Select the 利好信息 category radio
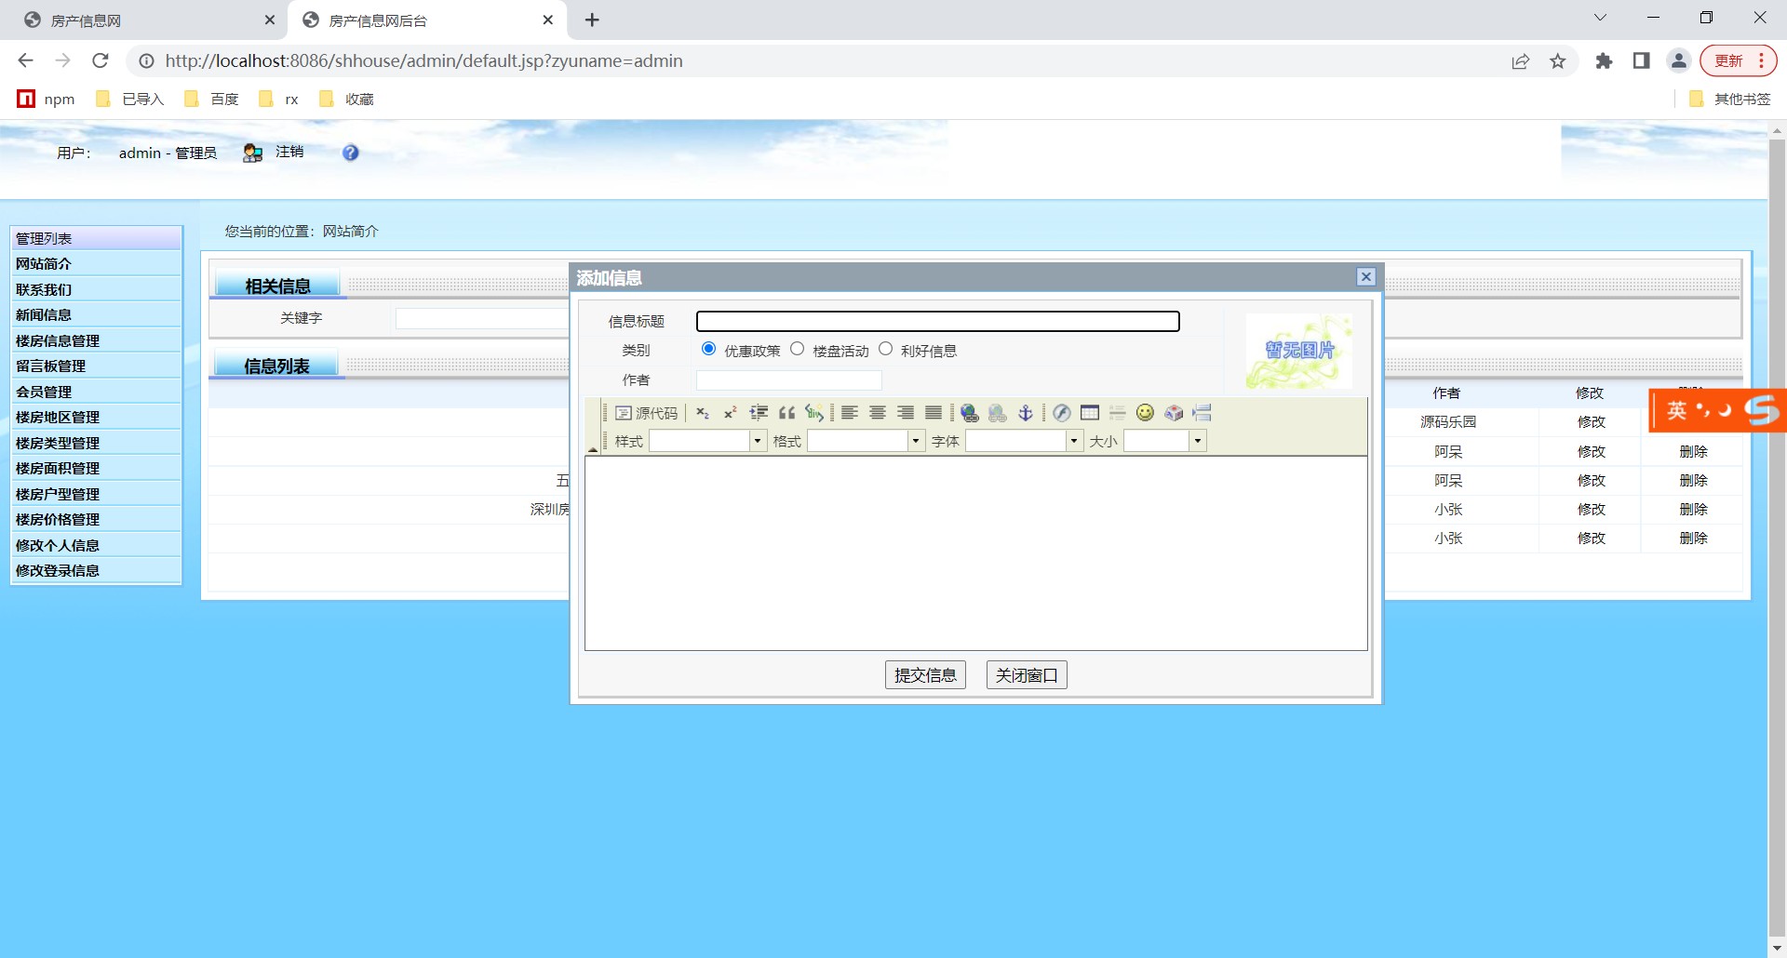1787x958 pixels. pos(886,349)
